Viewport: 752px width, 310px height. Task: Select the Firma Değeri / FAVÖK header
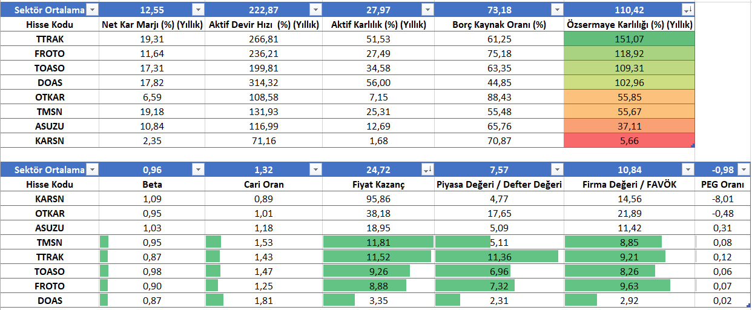tap(629, 185)
